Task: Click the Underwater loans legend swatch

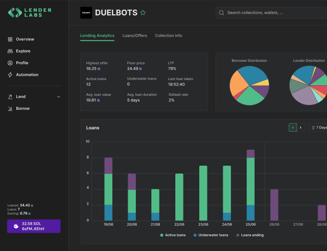Action: coord(195,235)
